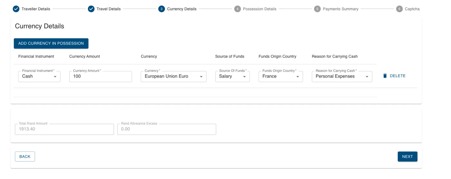The image size is (451, 179).
Task: Click step 3 circle for Currency Details
Action: pyautogui.click(x=161, y=9)
